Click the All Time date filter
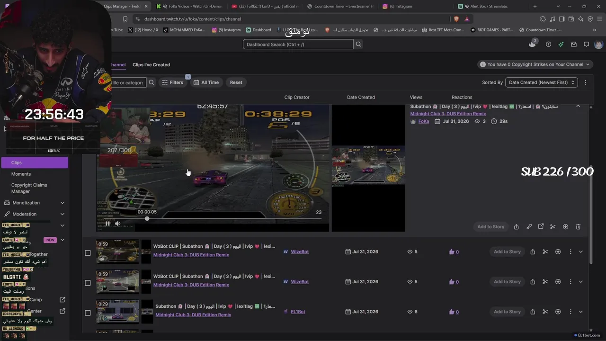The height and width of the screenshot is (341, 606). coord(206,82)
